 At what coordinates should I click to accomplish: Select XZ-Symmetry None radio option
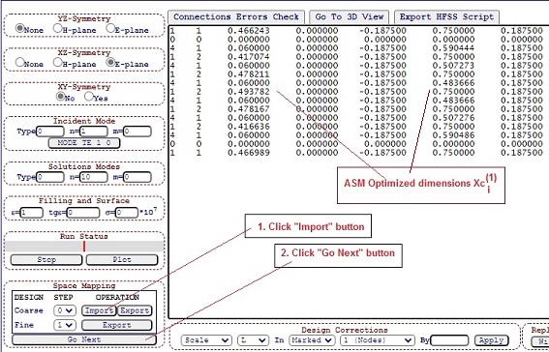tap(20, 62)
